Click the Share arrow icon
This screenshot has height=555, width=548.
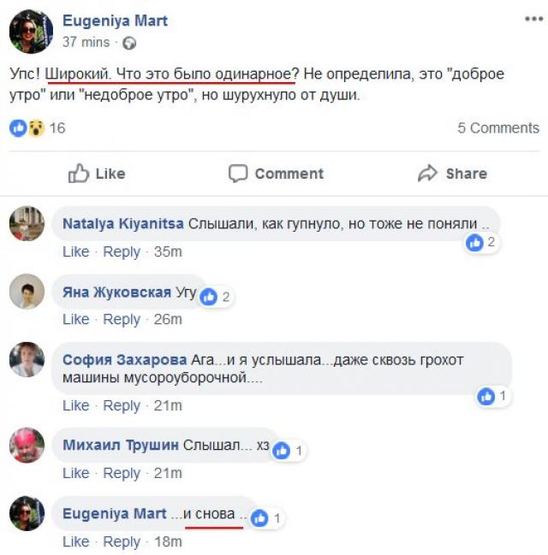(427, 174)
